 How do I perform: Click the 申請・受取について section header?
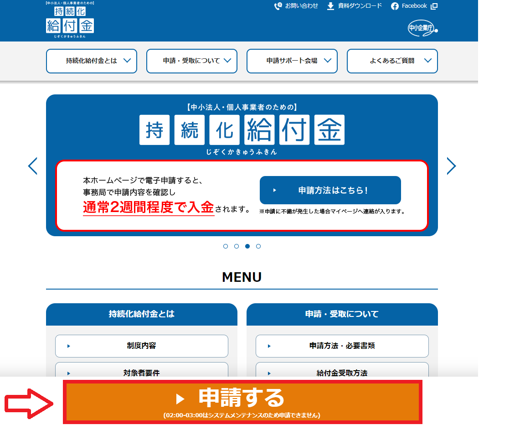pos(342,314)
